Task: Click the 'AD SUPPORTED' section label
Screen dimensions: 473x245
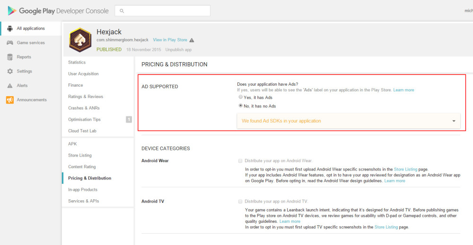Action: (159, 87)
